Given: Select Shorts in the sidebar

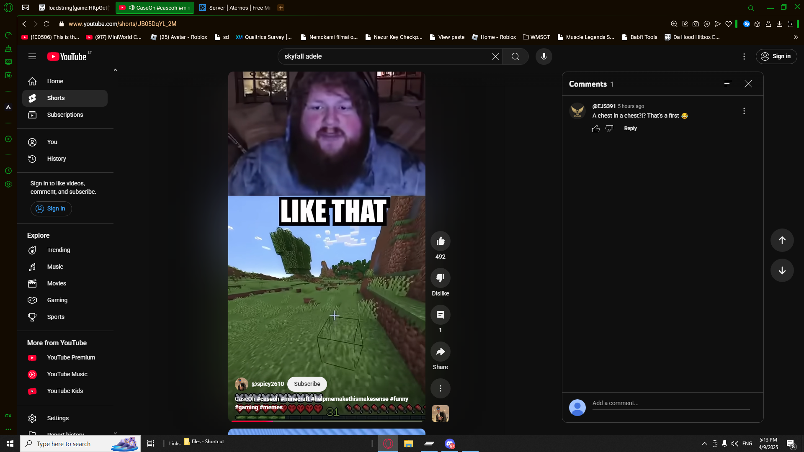Looking at the screenshot, I should click(x=65, y=98).
